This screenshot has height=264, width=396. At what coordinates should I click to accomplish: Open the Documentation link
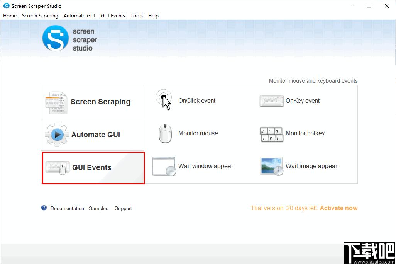click(x=67, y=208)
